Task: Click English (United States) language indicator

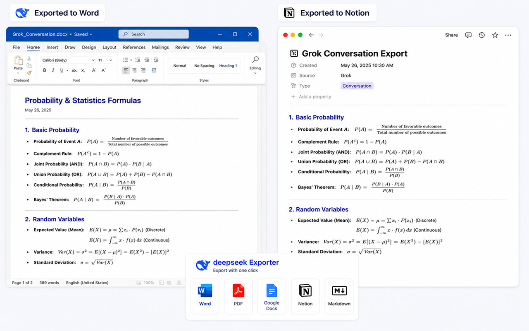Action: (x=87, y=283)
